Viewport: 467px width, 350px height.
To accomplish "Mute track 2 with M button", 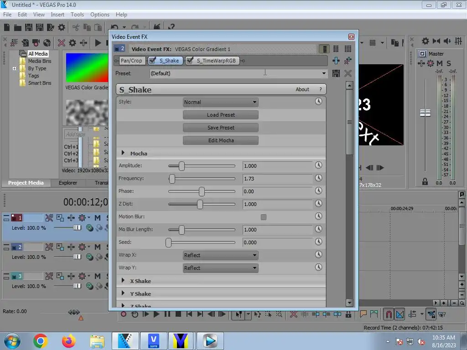I will click(x=98, y=247).
